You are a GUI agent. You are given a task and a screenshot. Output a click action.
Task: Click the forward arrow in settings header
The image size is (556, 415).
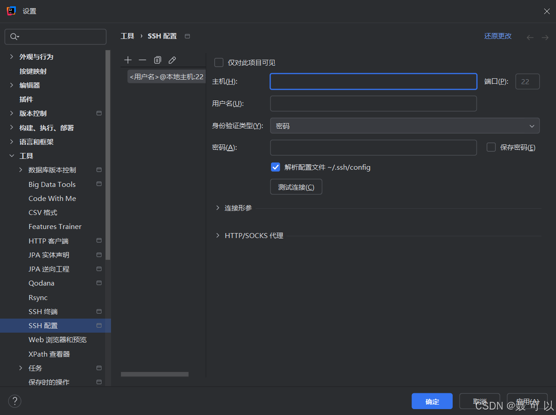point(545,38)
